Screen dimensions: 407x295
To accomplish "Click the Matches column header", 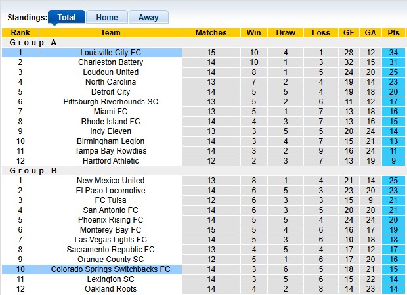I will pyautogui.click(x=211, y=33).
